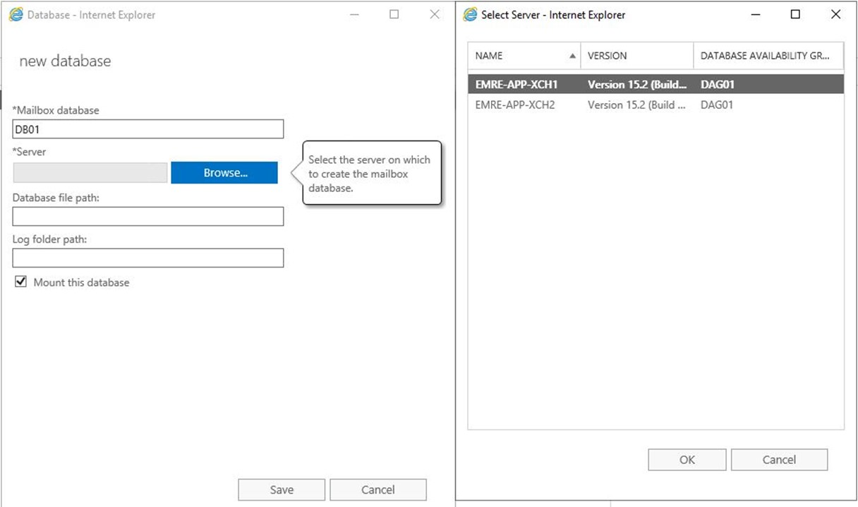Click the VERSION column header
This screenshot has height=507, width=858.
(637, 56)
